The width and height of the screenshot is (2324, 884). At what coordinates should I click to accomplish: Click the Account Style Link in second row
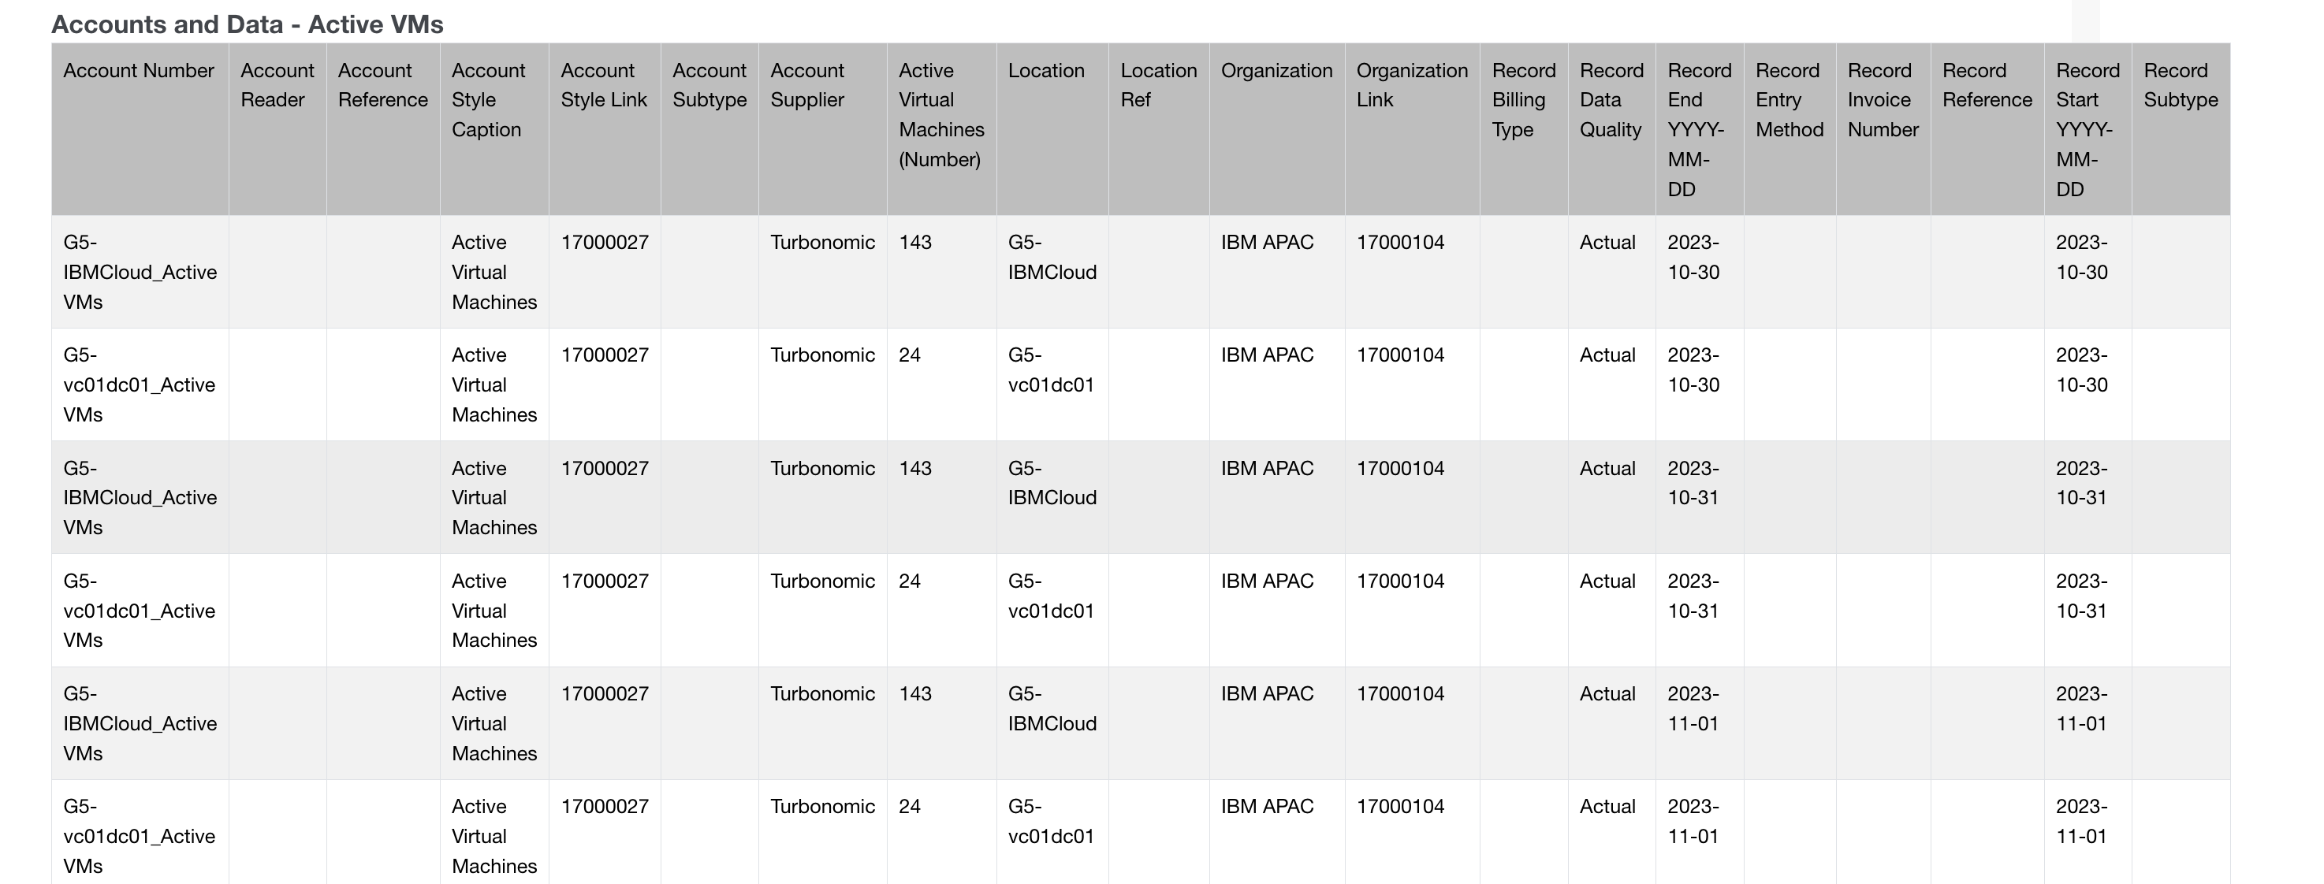point(604,355)
